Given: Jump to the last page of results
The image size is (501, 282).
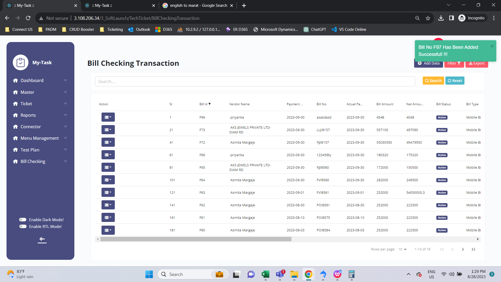Looking at the screenshot, I should pos(473,249).
